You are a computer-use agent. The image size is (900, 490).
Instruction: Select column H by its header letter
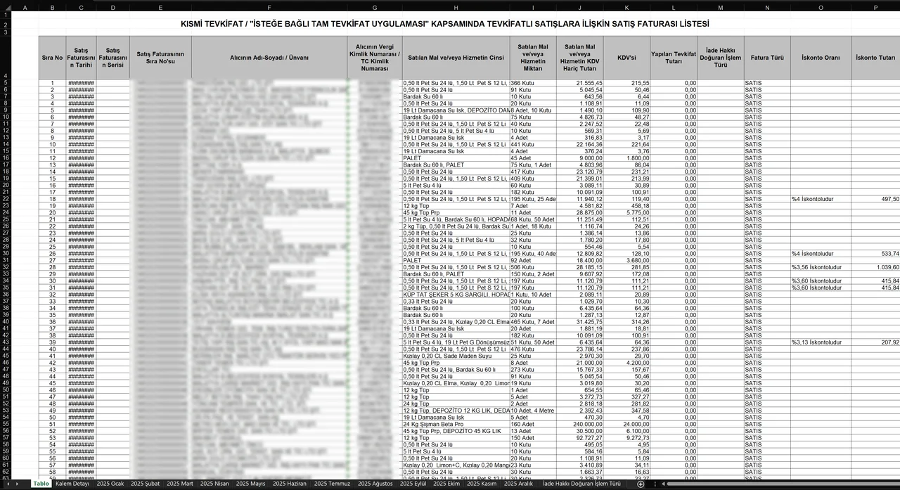click(x=456, y=8)
